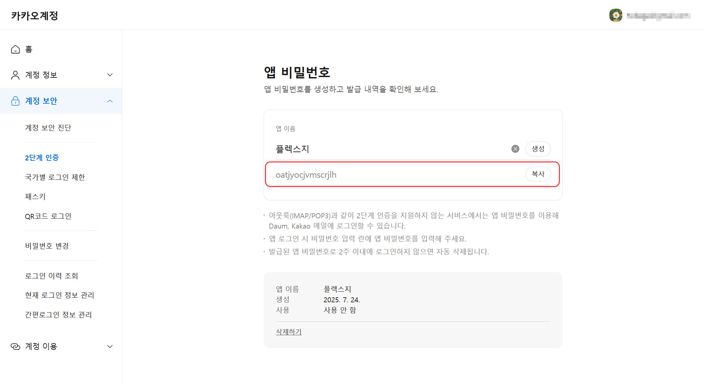Image resolution: width=704 pixels, height=384 pixels.
Task: Expand the 계정 정보 section chevron
Action: (x=110, y=75)
